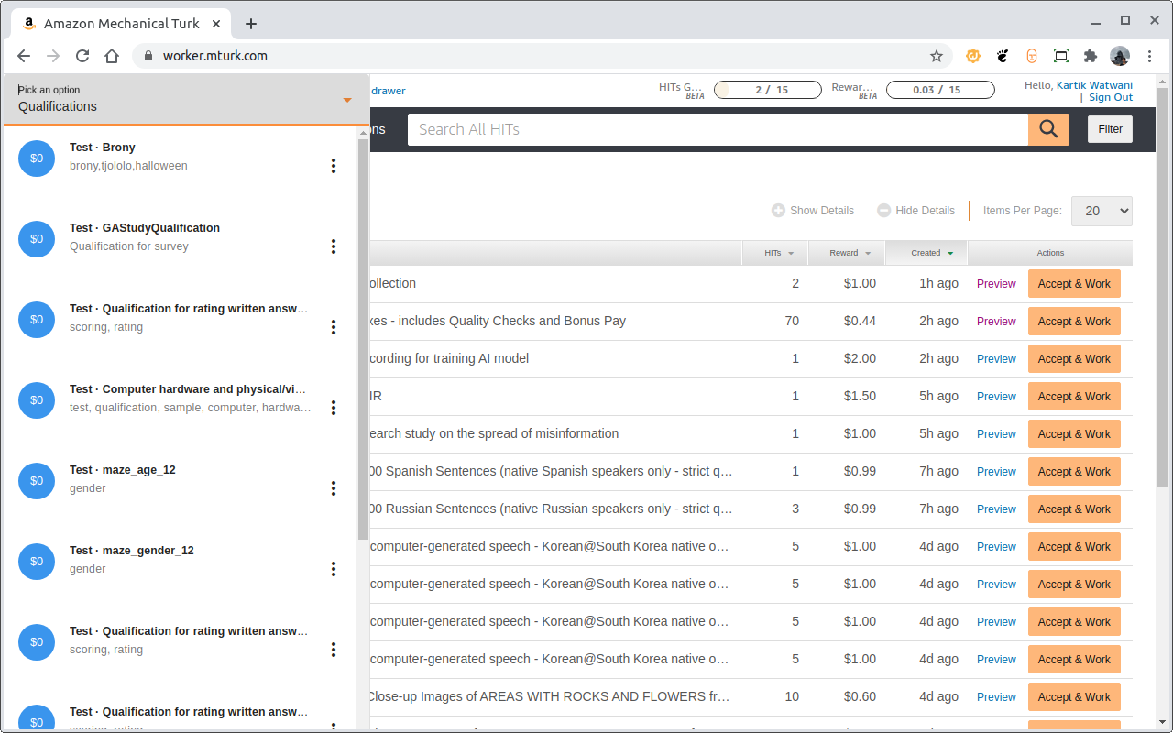Click $0 badge of GAStudyQualification
Screen dimensions: 1173x733
[37, 239]
